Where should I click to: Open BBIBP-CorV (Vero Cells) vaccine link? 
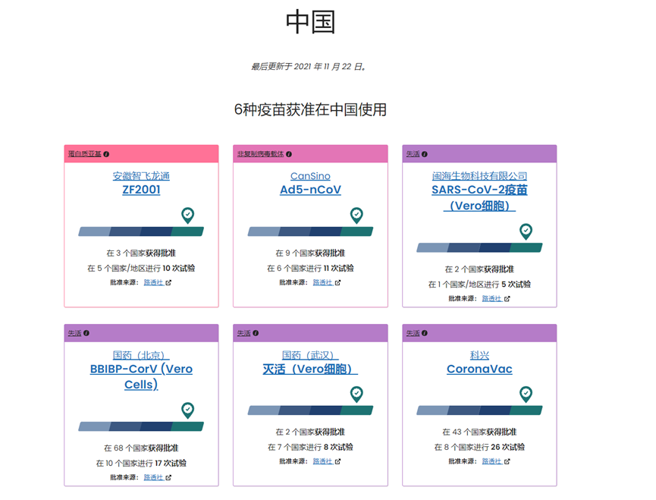point(141,376)
